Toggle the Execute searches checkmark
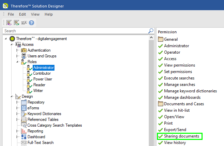Viewport: 224px width, 146px height. tap(161, 78)
